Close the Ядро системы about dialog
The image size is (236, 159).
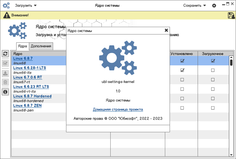[166, 30]
